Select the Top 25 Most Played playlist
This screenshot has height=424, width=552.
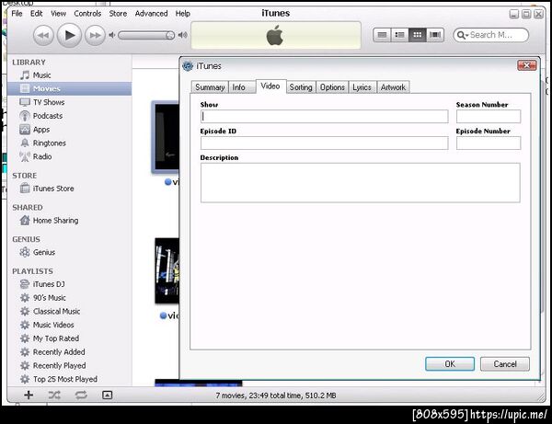click(x=69, y=379)
